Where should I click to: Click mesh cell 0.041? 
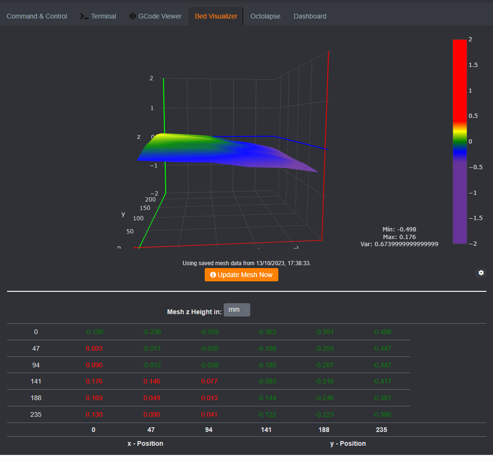coord(209,415)
